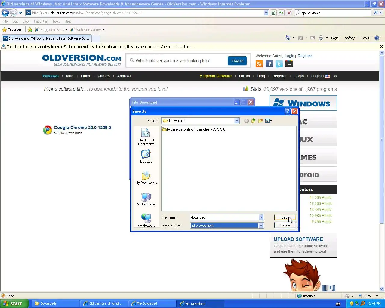The height and width of the screenshot is (308, 385).
Task: Open Views menu icon in Save As dialog
Action: [268, 121]
